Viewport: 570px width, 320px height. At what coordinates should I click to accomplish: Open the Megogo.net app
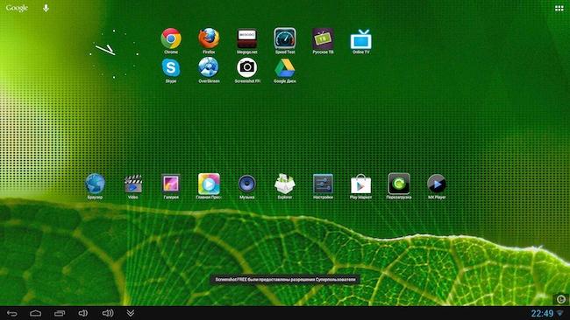246,38
